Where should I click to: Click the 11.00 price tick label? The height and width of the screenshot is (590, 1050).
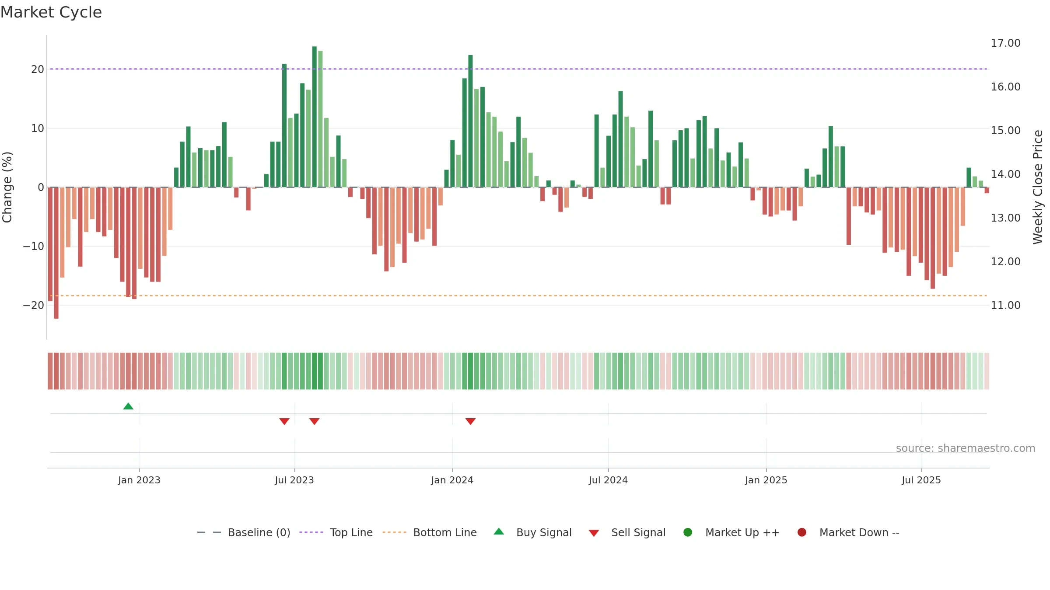tap(1005, 305)
